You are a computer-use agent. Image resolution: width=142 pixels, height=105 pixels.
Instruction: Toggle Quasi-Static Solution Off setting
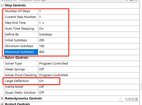tap(89, 93)
